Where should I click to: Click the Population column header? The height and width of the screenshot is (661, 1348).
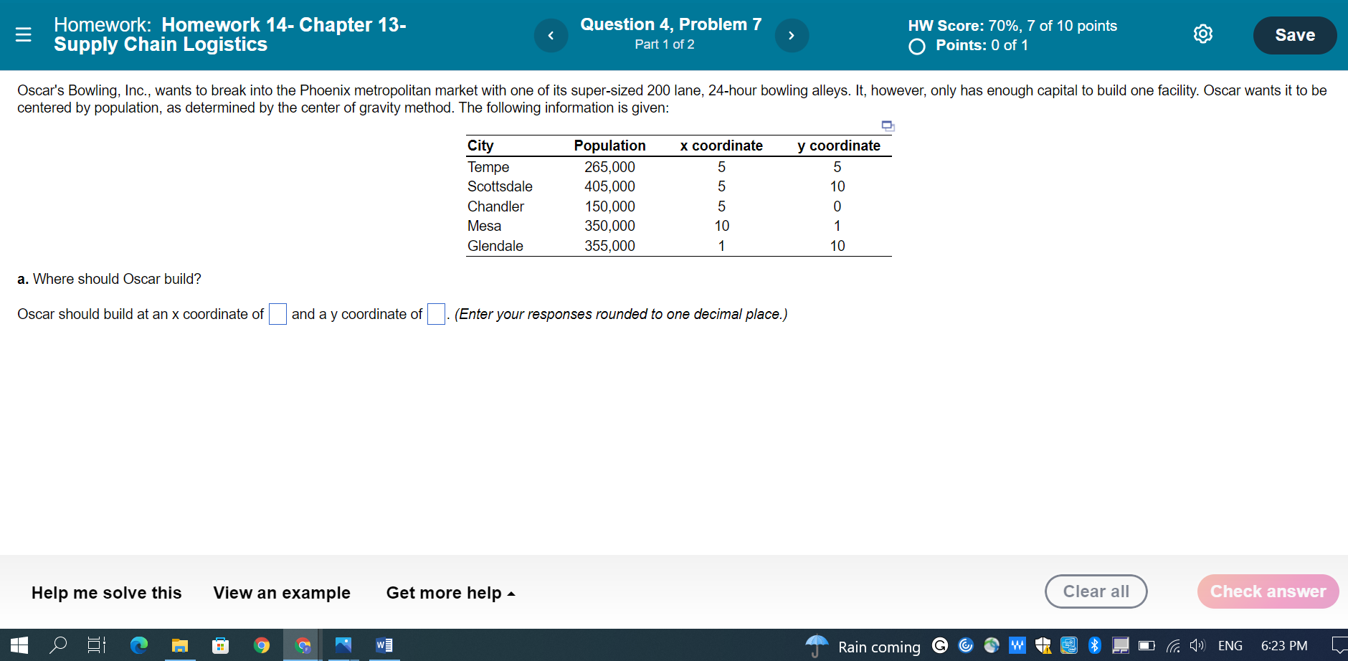click(609, 146)
